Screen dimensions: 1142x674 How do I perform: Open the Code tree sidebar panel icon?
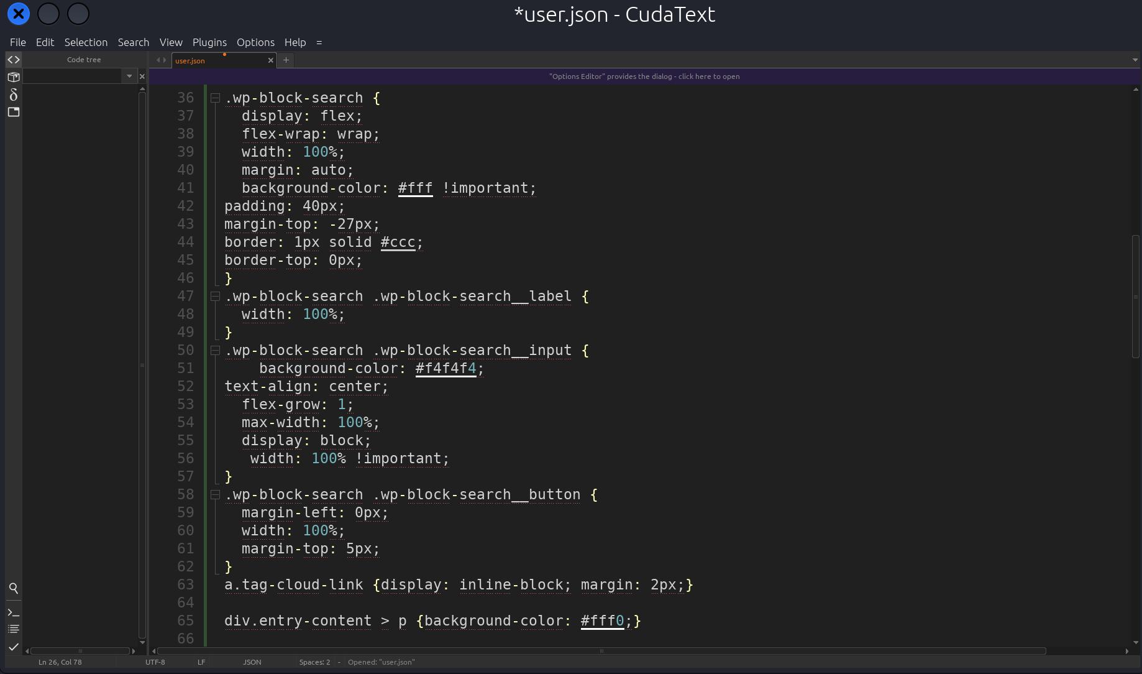click(x=13, y=60)
